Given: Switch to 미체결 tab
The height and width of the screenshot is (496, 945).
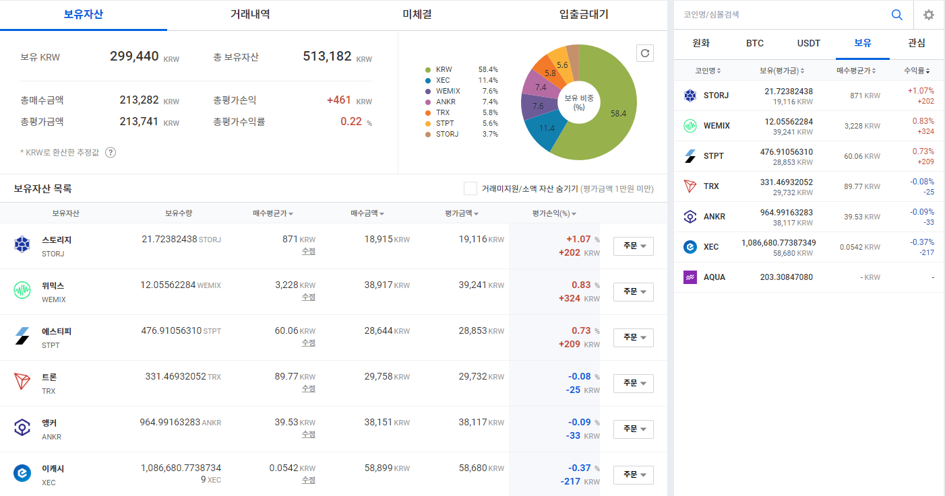Looking at the screenshot, I should point(417,14).
